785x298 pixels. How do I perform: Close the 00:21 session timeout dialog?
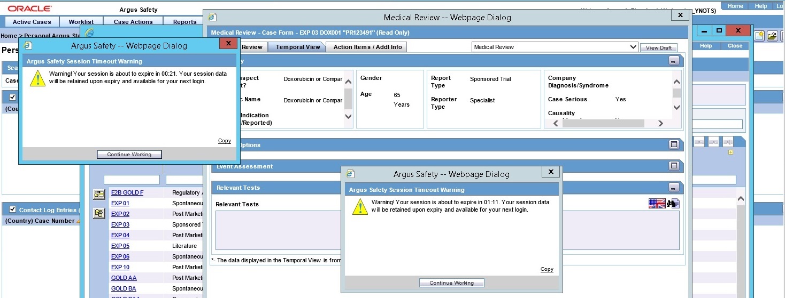click(x=228, y=43)
